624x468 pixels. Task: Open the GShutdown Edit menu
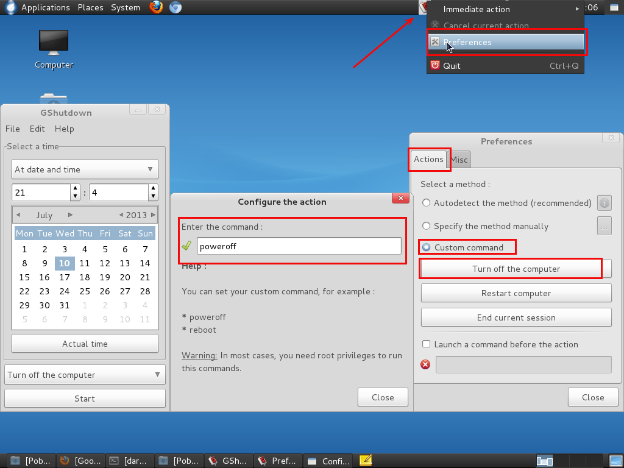tap(37, 129)
